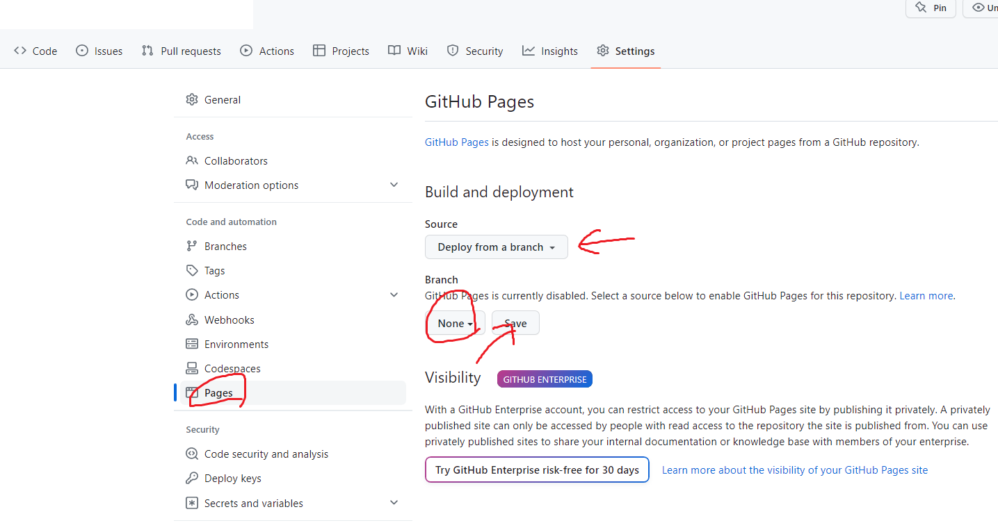Screen dimensions: 998x523
Task: Click the Deploy keys key icon
Action: 192,478
